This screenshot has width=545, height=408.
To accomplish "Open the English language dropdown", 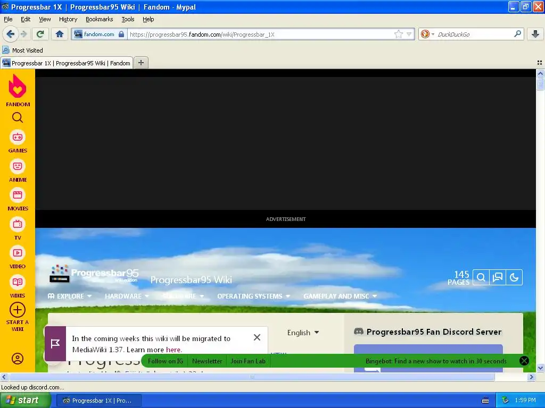I will coord(303,333).
